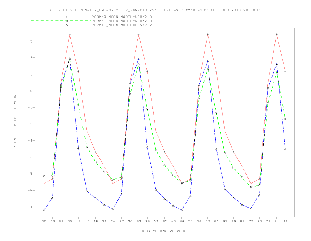This screenshot has height=241, width=311.
Task: Click x-axis tick label 36
Action: pyautogui.click(x=147, y=221)
